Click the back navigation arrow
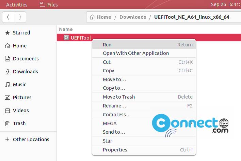 [x=8, y=17]
